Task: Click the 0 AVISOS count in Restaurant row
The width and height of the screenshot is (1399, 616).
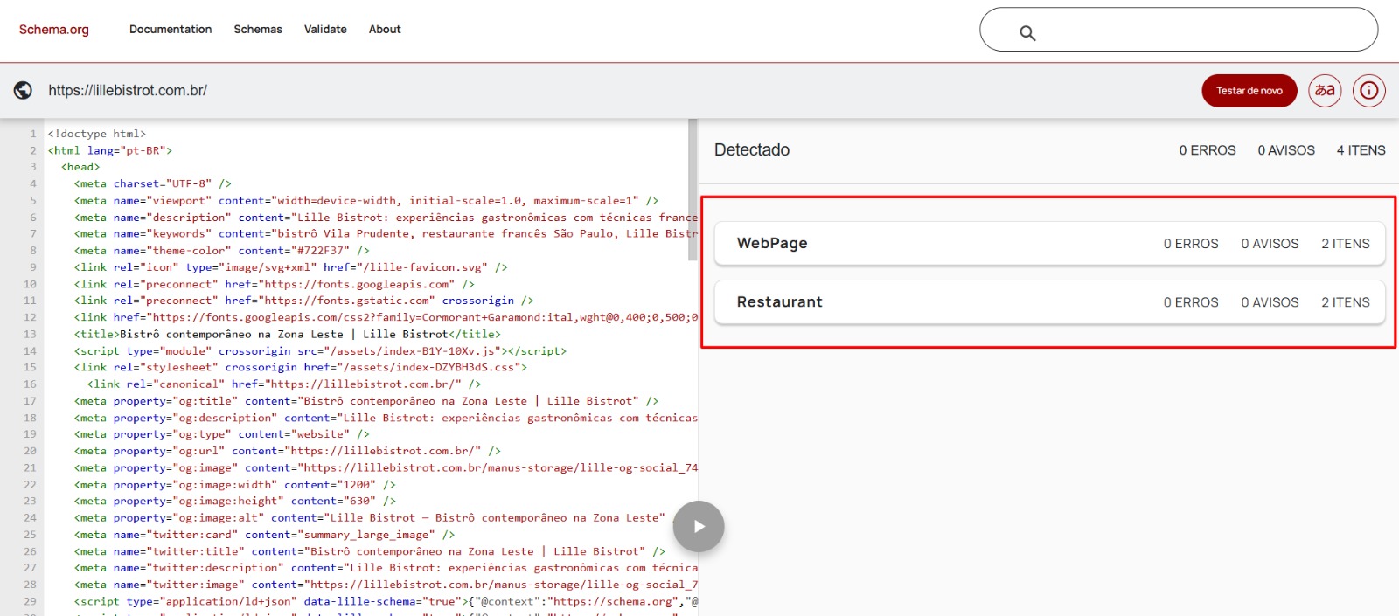Action: point(1270,302)
